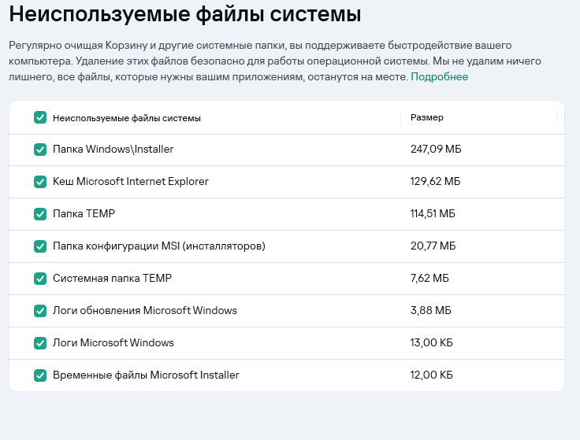The image size is (580, 440).
Task: Uncheck the header 'Неиспользуемые файлы системы' checkbox
Action: [x=40, y=117]
